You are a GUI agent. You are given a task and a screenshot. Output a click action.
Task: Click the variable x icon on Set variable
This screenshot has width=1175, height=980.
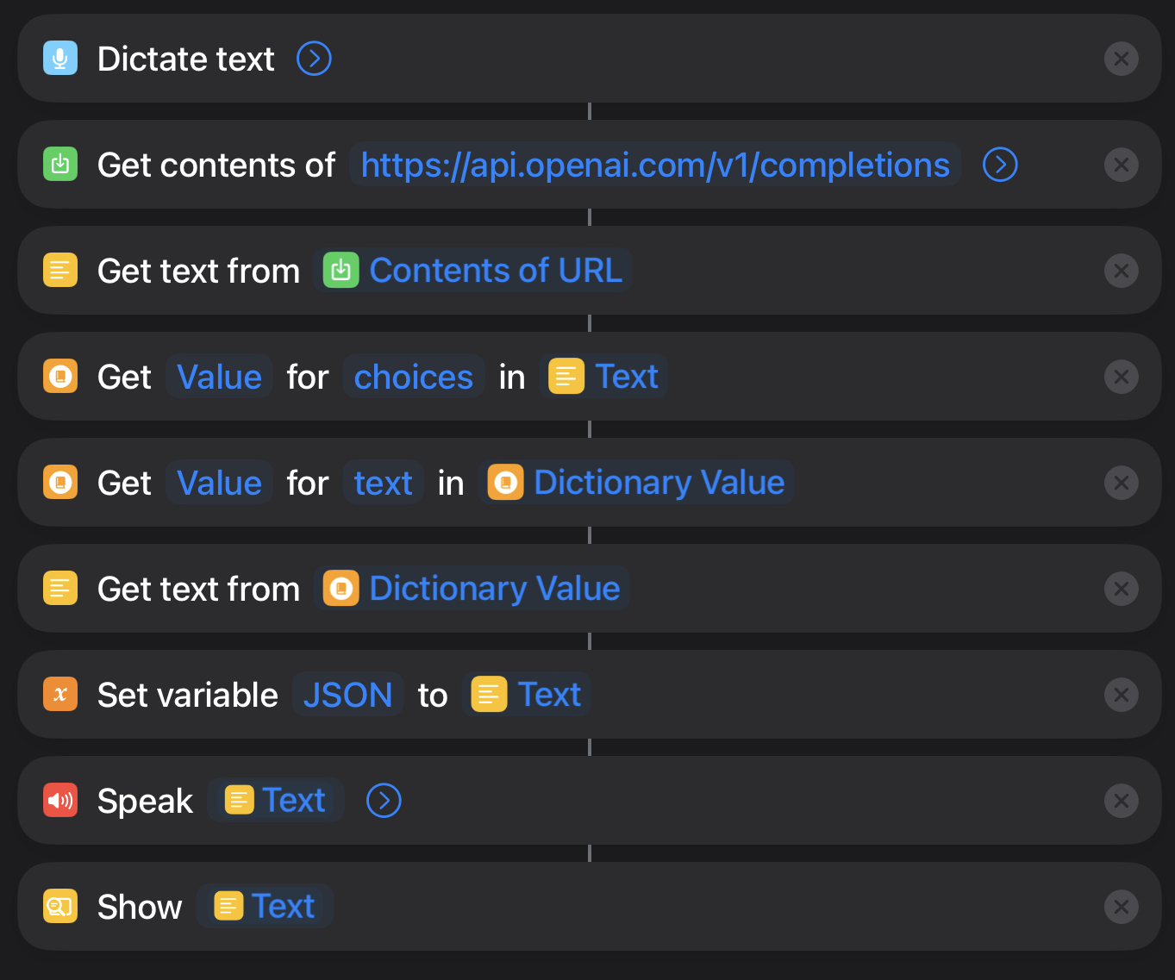click(59, 695)
